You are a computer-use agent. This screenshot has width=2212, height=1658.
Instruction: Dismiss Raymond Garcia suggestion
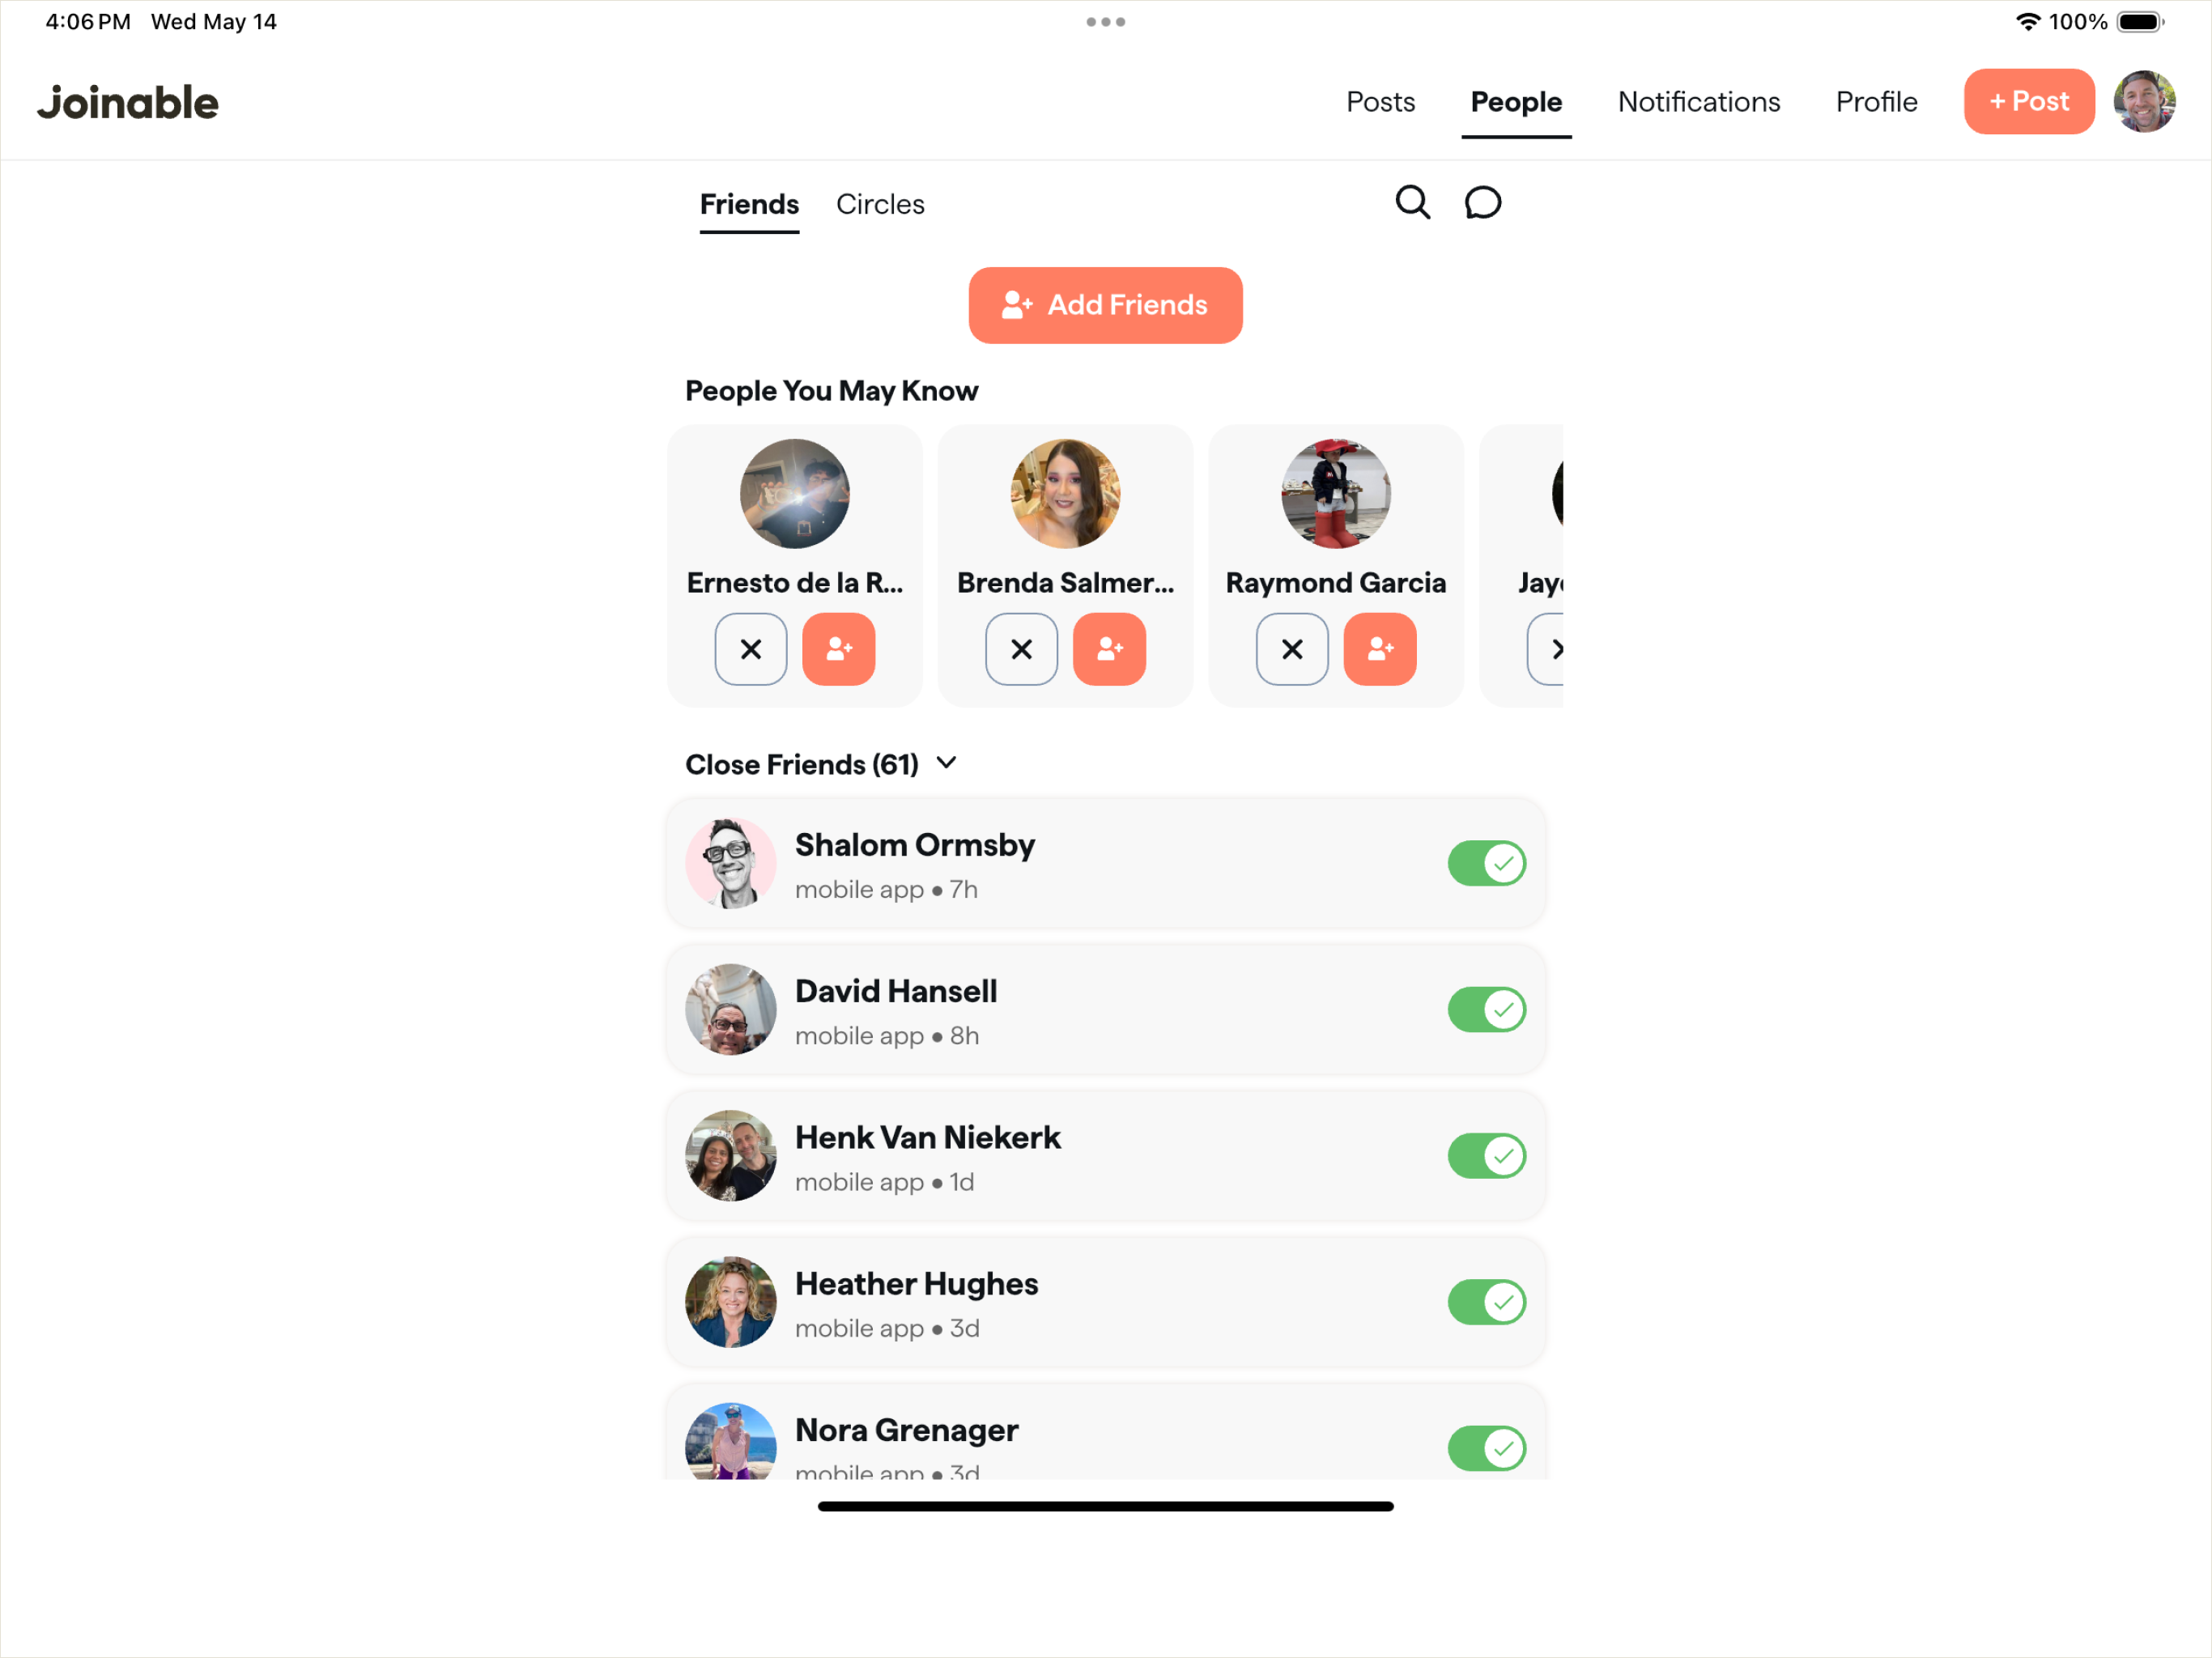click(1292, 649)
